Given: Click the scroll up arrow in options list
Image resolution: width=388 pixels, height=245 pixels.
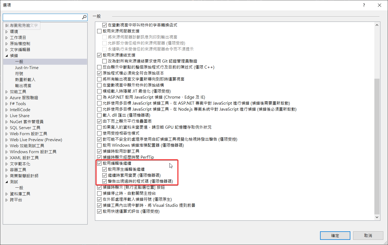Looking at the screenshot, I should (377, 25).
